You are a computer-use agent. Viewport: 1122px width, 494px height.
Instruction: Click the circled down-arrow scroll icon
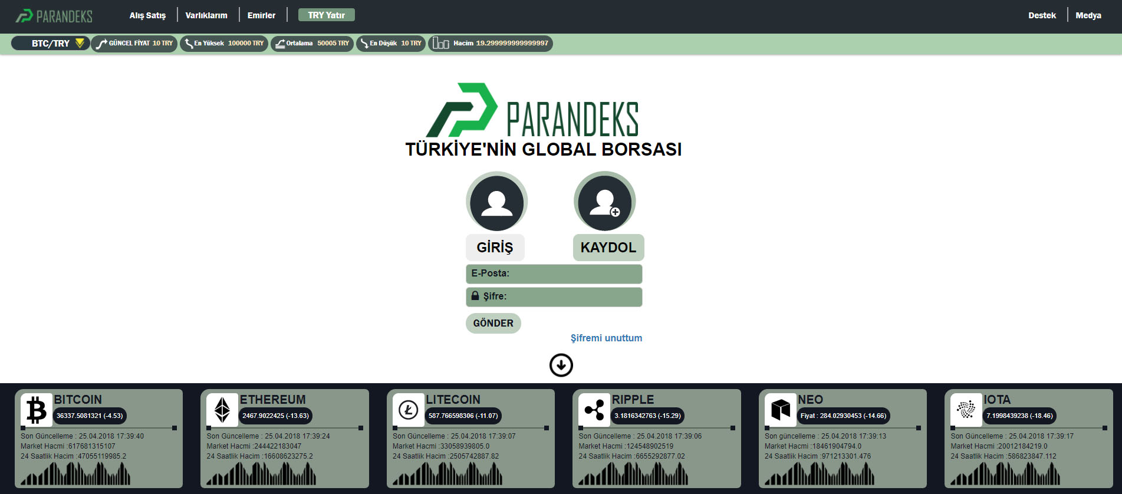point(561,365)
